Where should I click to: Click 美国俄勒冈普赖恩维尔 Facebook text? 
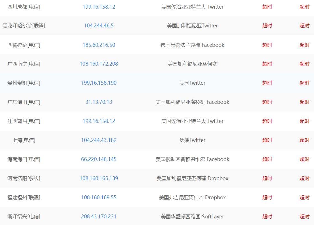[x=192, y=159]
